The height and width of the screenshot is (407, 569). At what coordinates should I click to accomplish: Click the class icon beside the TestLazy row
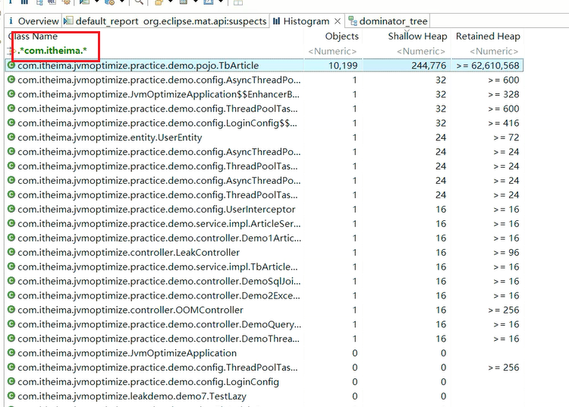click(x=11, y=396)
